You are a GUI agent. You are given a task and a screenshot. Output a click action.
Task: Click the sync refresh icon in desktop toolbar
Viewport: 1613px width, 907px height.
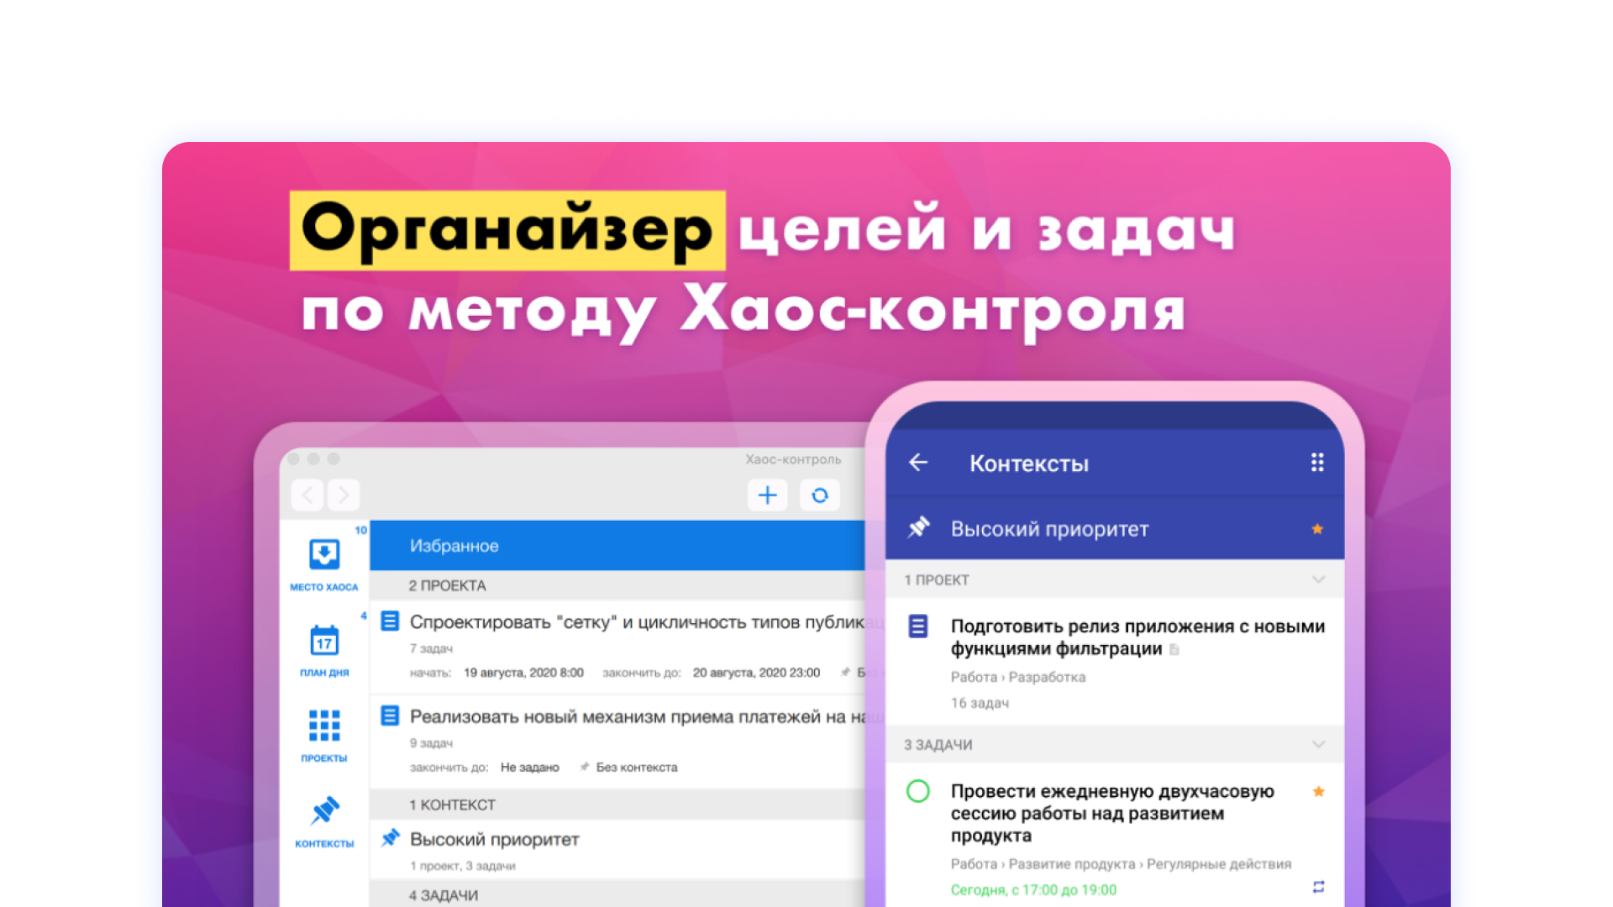(x=820, y=495)
